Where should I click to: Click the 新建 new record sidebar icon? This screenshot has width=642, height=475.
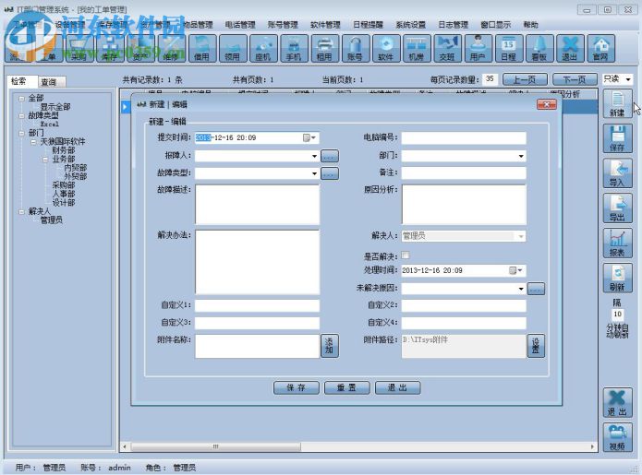coord(617,104)
